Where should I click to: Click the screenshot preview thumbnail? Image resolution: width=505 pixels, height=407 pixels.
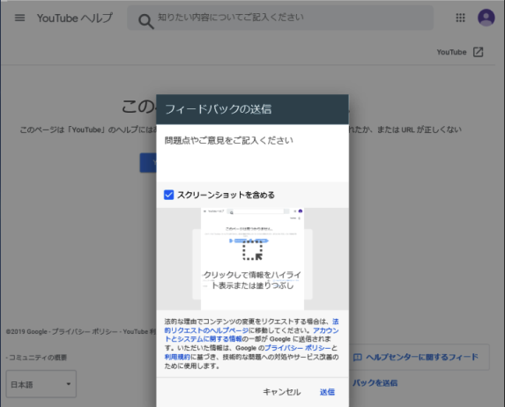coord(252,259)
